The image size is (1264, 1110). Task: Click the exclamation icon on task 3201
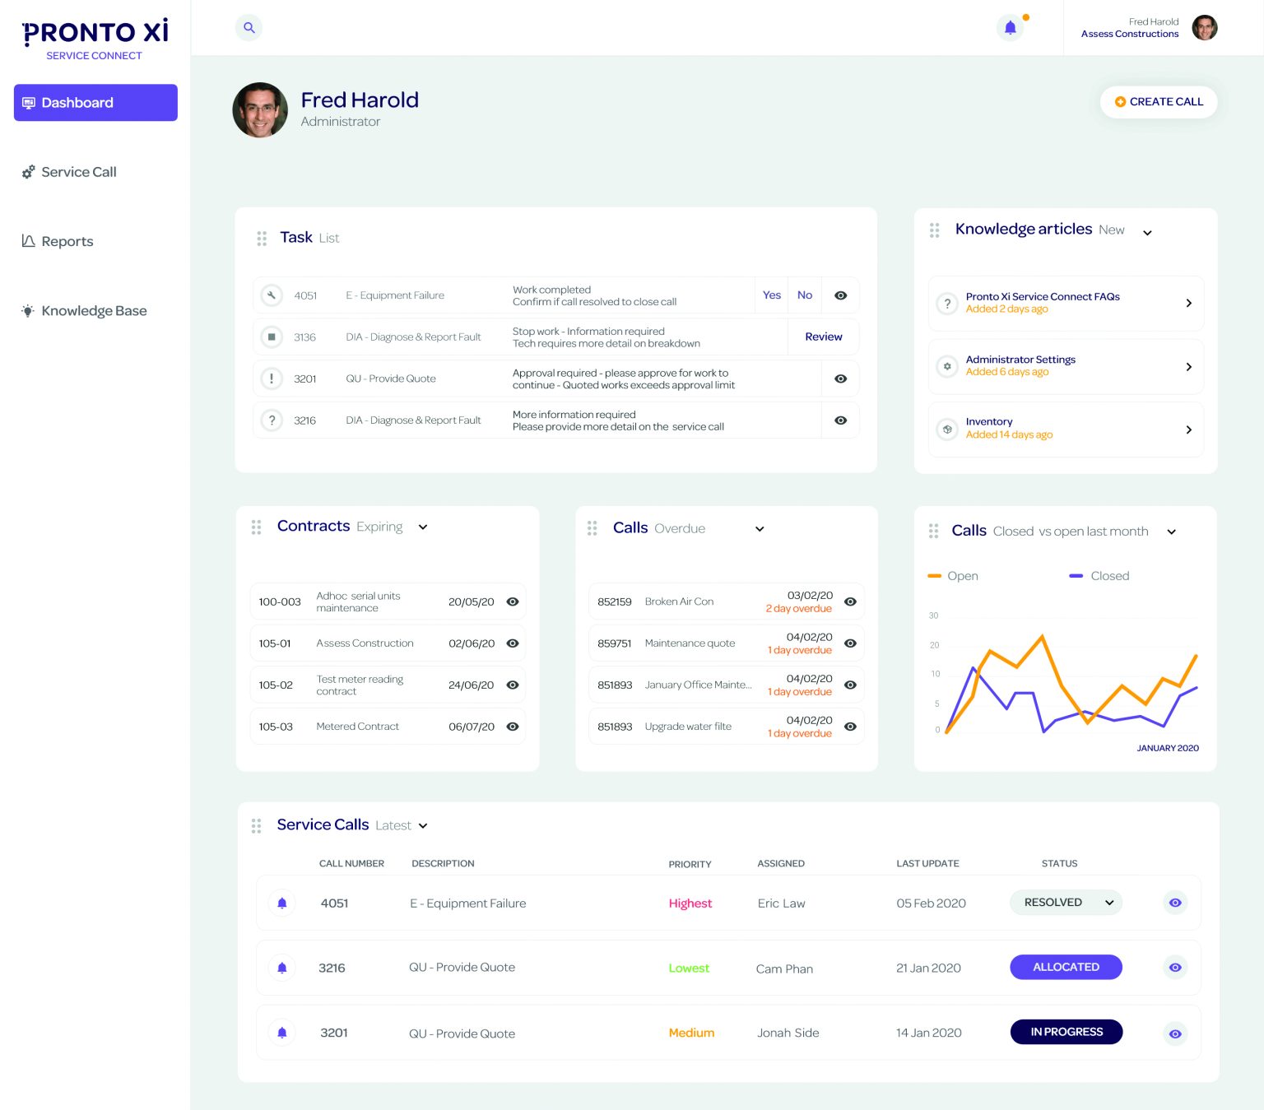click(x=272, y=379)
